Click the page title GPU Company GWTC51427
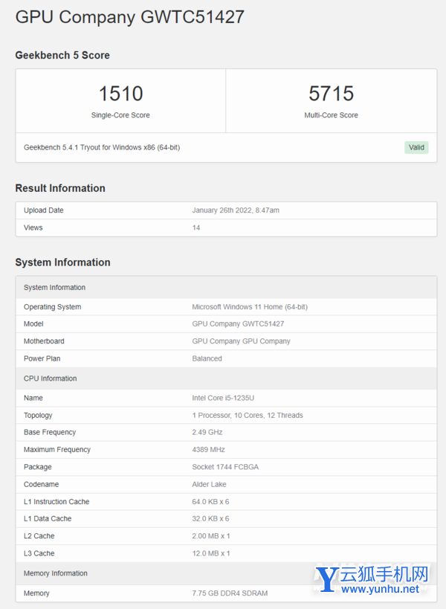 pyautogui.click(x=130, y=17)
